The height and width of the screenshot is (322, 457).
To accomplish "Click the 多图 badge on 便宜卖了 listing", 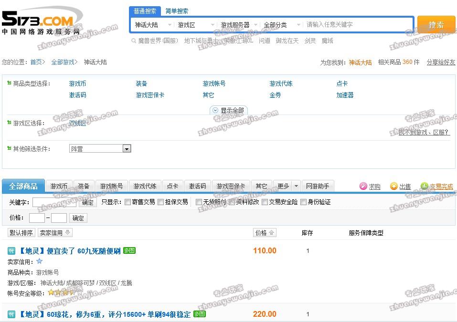I will [129, 250].
